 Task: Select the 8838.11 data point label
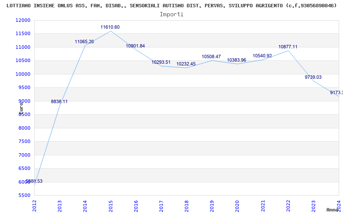click(x=59, y=102)
